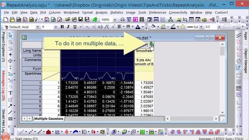Click the Print icon
This screenshot has width=249, height=140.
click(x=123, y=19)
